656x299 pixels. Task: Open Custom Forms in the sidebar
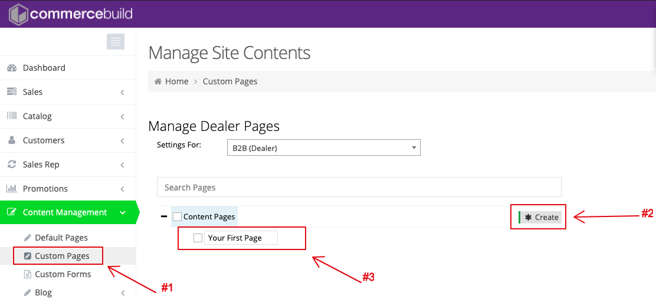pyautogui.click(x=63, y=274)
